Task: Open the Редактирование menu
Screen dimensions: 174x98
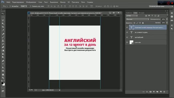Action: [x=18, y=2]
